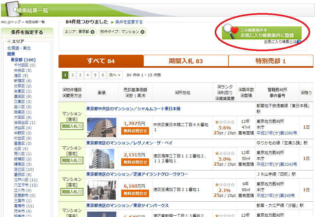Open シャルムコート東日本橋 listing title

[133, 108]
